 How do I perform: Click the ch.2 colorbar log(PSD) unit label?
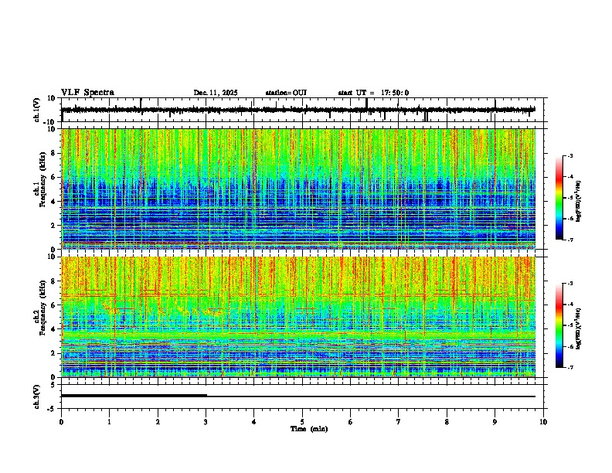point(579,328)
